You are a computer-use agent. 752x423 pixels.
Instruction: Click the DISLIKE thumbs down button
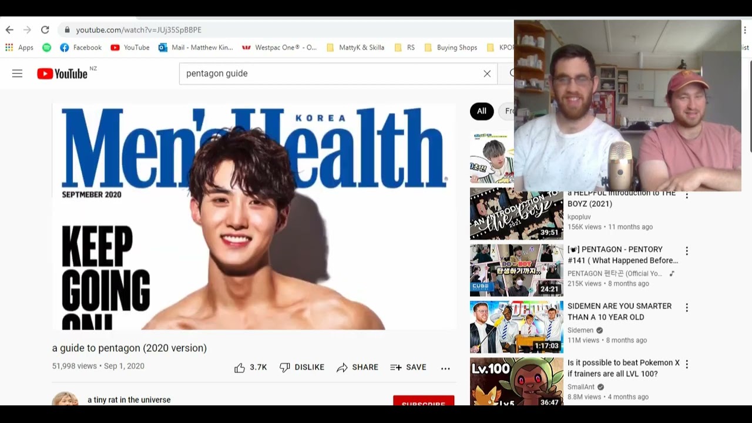[302, 367]
